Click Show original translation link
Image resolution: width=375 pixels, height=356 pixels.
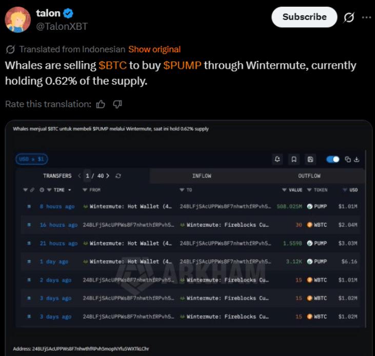tap(154, 49)
